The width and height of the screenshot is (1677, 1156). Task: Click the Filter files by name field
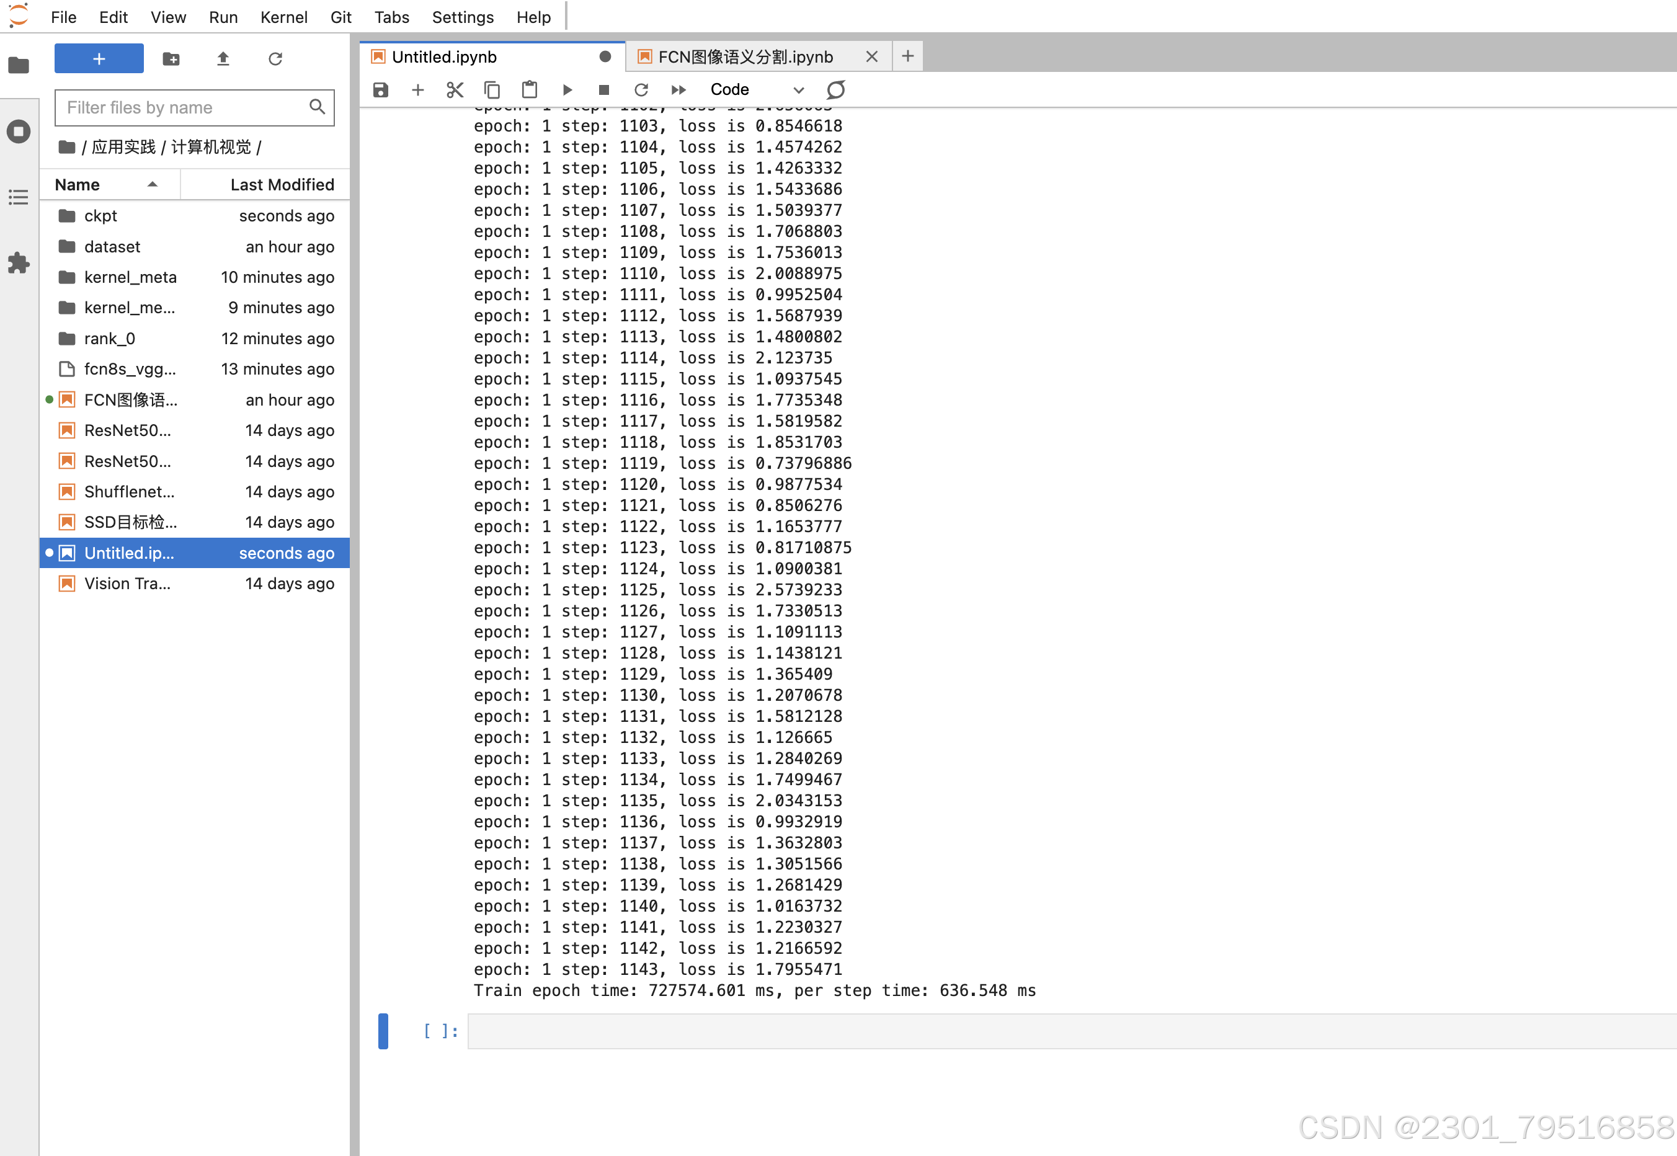[x=194, y=108]
